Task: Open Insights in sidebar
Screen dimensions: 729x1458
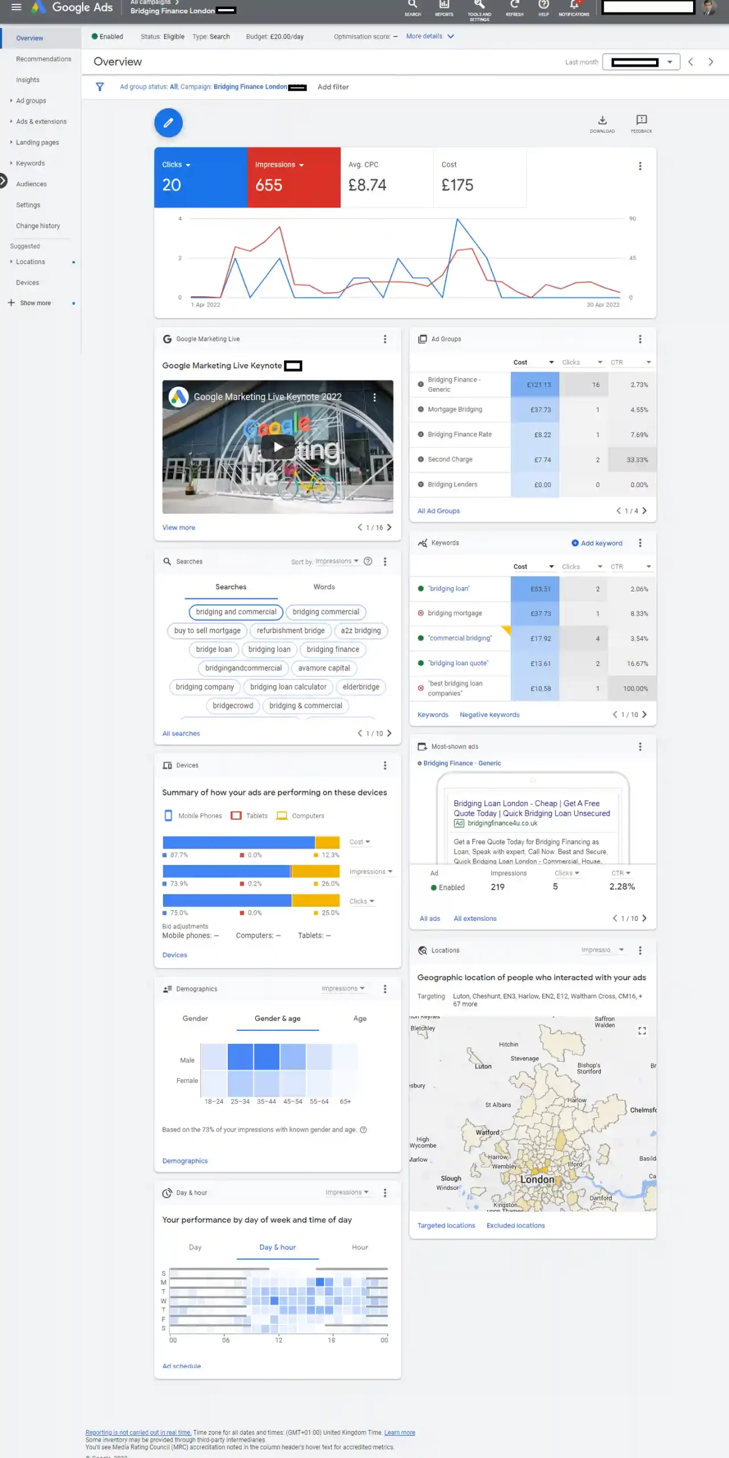Action: (x=27, y=80)
